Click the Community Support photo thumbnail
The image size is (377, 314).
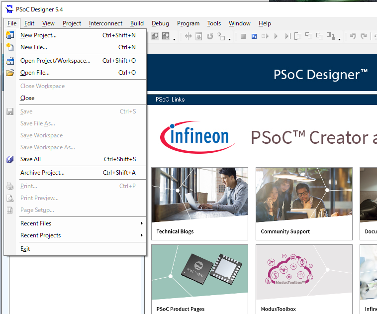[x=304, y=195]
